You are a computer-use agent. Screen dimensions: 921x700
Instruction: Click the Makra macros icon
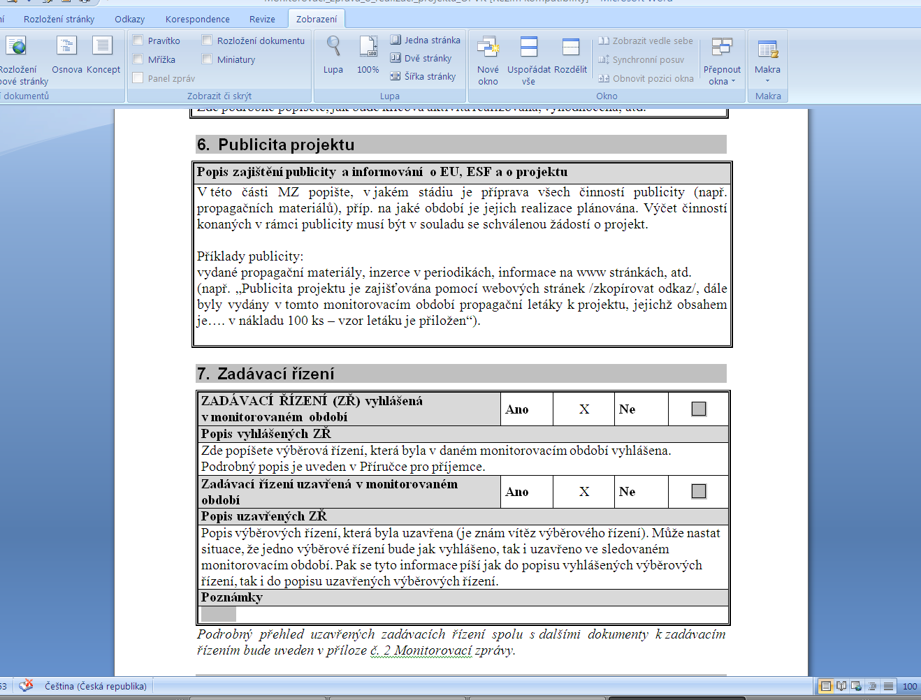767,49
